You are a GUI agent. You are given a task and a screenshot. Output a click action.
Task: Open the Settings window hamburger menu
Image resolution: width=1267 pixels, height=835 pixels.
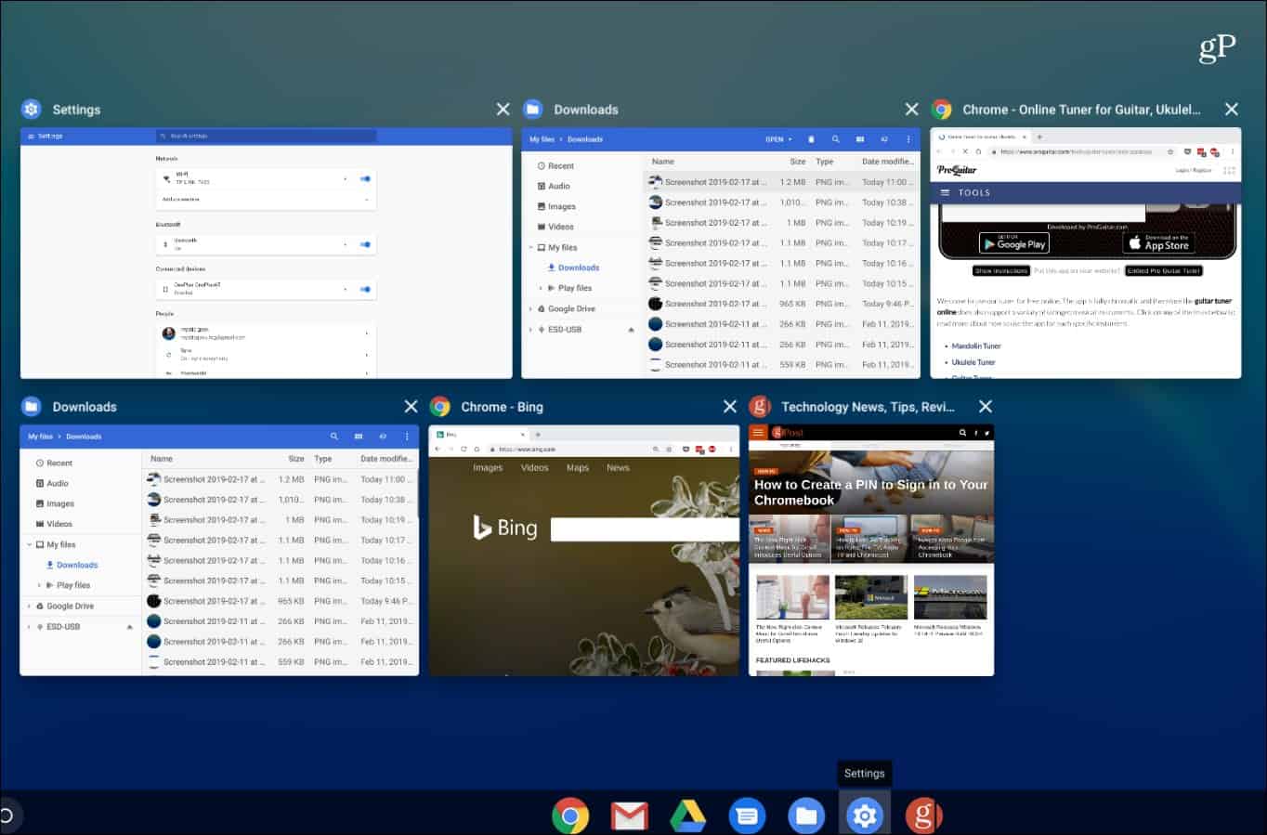tap(31, 137)
